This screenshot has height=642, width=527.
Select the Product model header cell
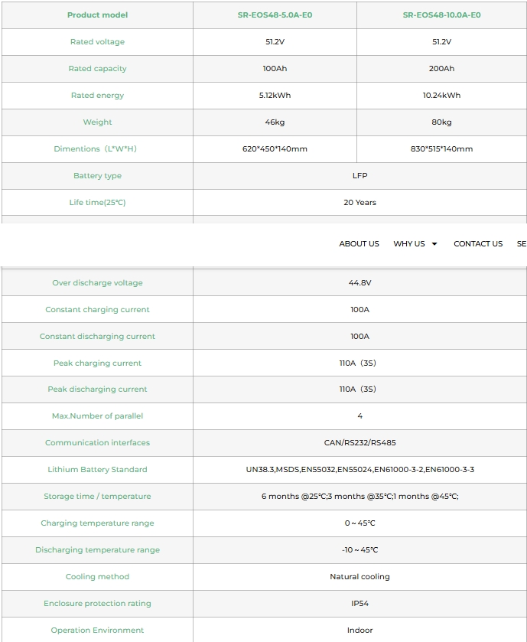point(97,15)
